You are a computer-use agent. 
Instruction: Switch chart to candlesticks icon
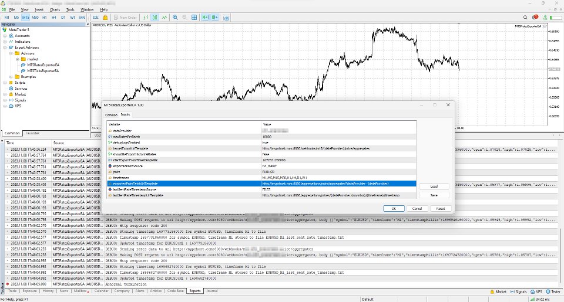point(155,17)
